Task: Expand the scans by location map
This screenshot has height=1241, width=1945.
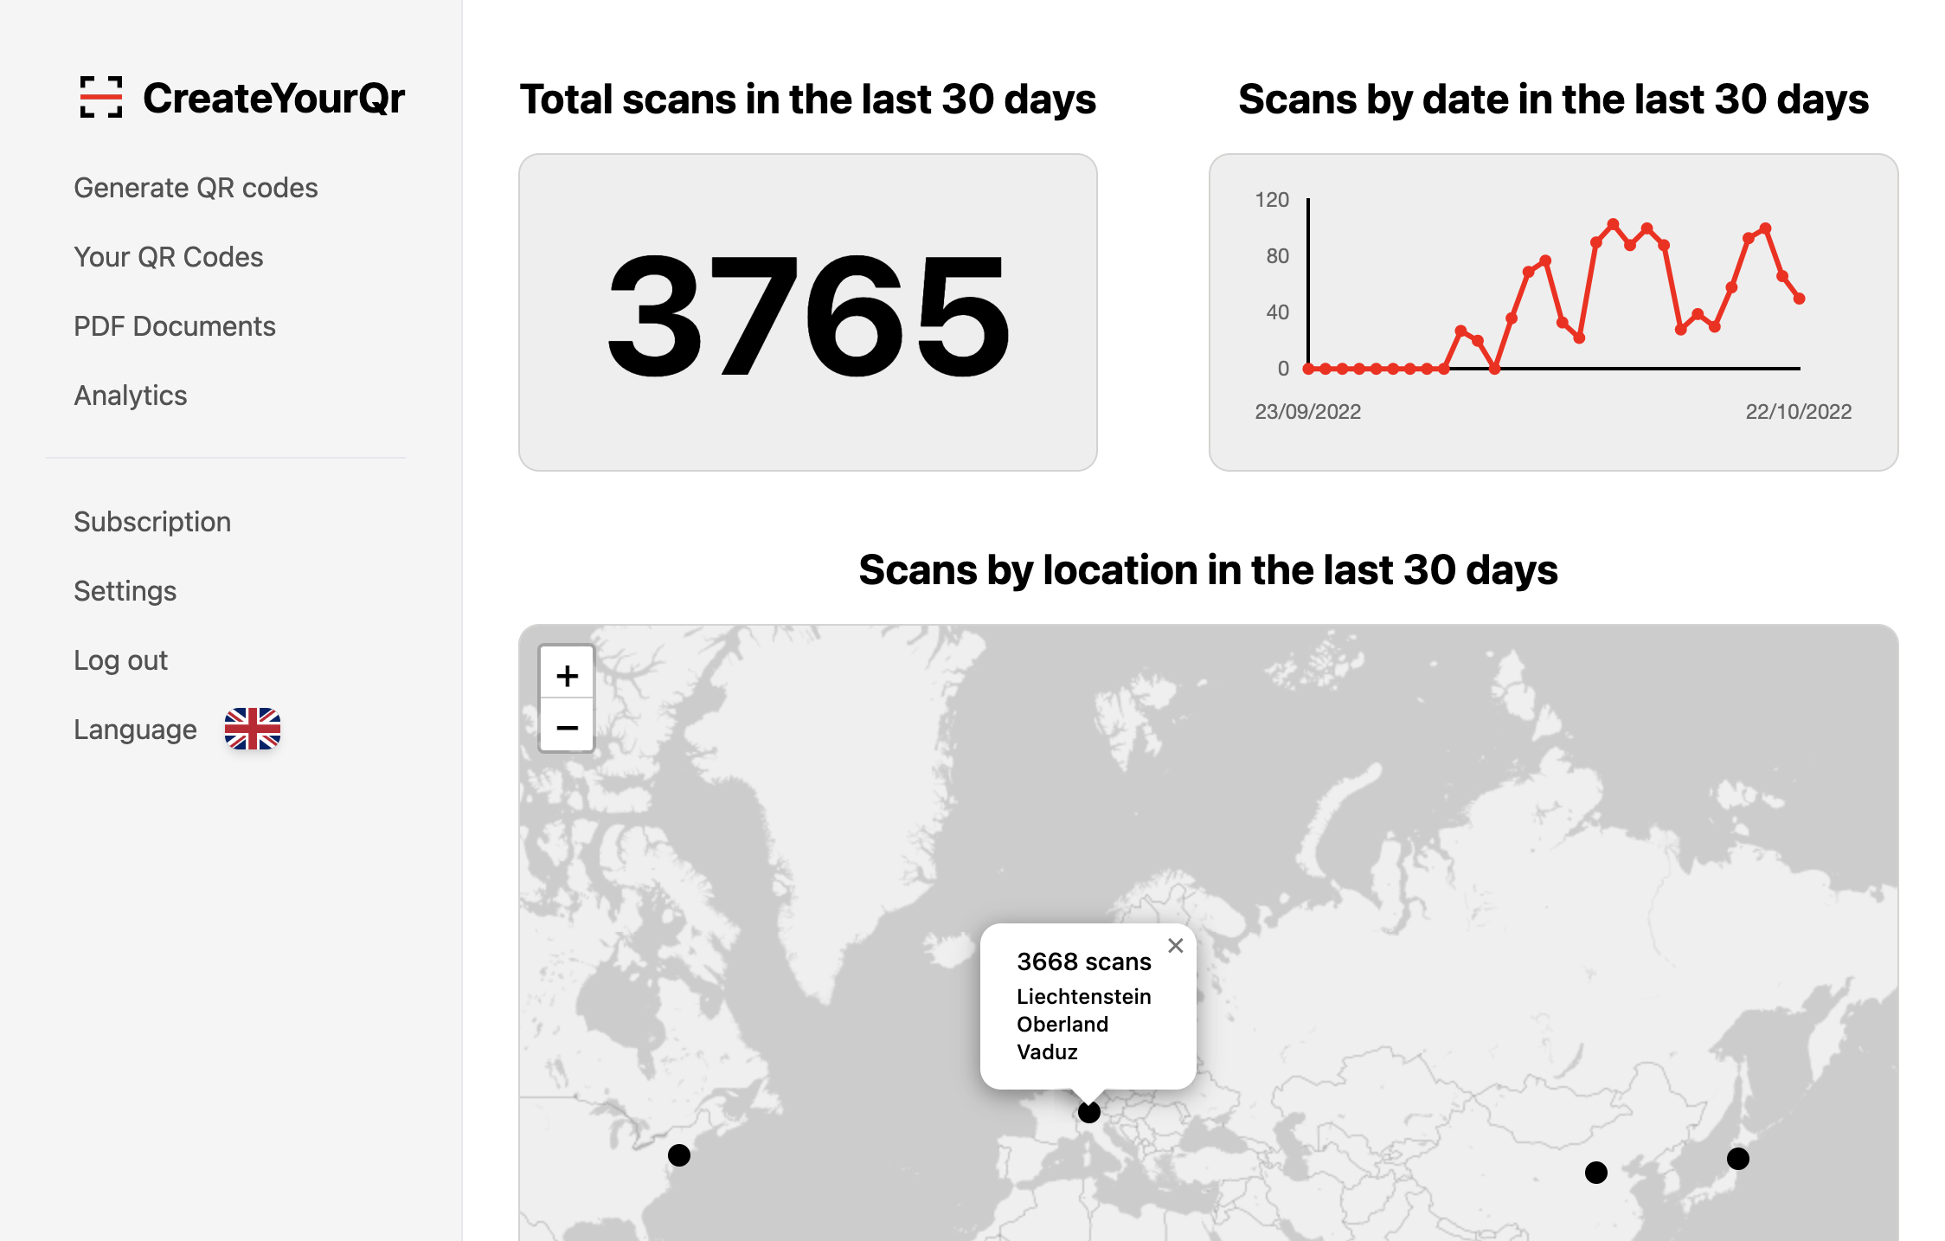Action: point(564,675)
